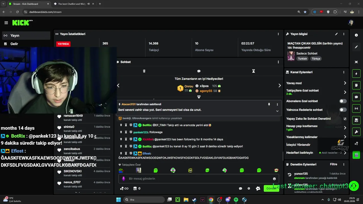This screenshot has height=204, width=363.
Task: Click the purple microphone icon in message box
Action: click(x=123, y=178)
